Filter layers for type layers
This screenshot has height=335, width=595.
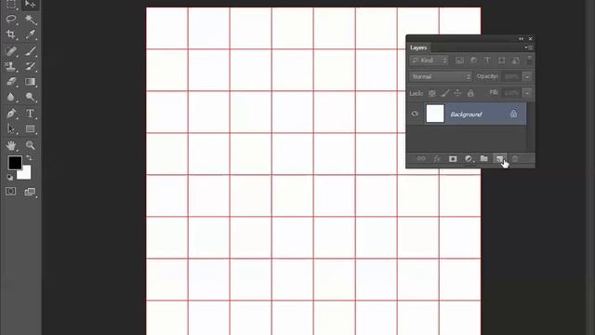tap(487, 60)
